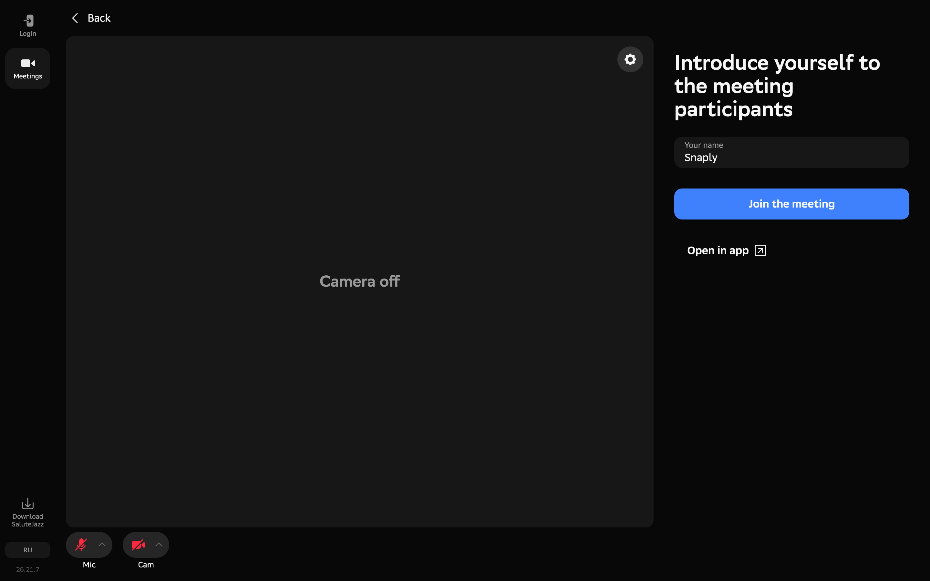Turn on the camera toggle
This screenshot has height=581, width=930.
point(138,545)
